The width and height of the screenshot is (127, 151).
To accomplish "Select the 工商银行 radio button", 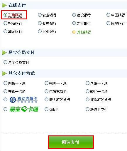I will [5, 15].
